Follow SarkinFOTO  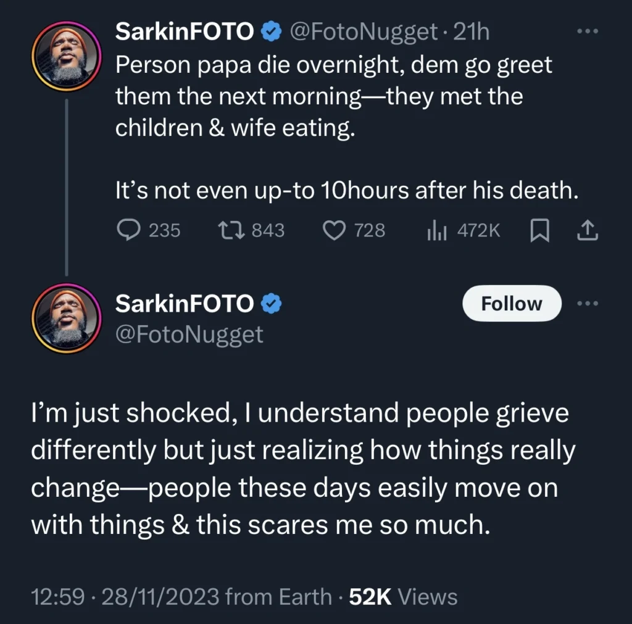point(511,303)
